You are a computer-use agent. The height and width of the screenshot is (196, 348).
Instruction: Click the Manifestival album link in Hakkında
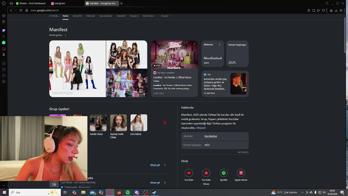tap(211, 136)
